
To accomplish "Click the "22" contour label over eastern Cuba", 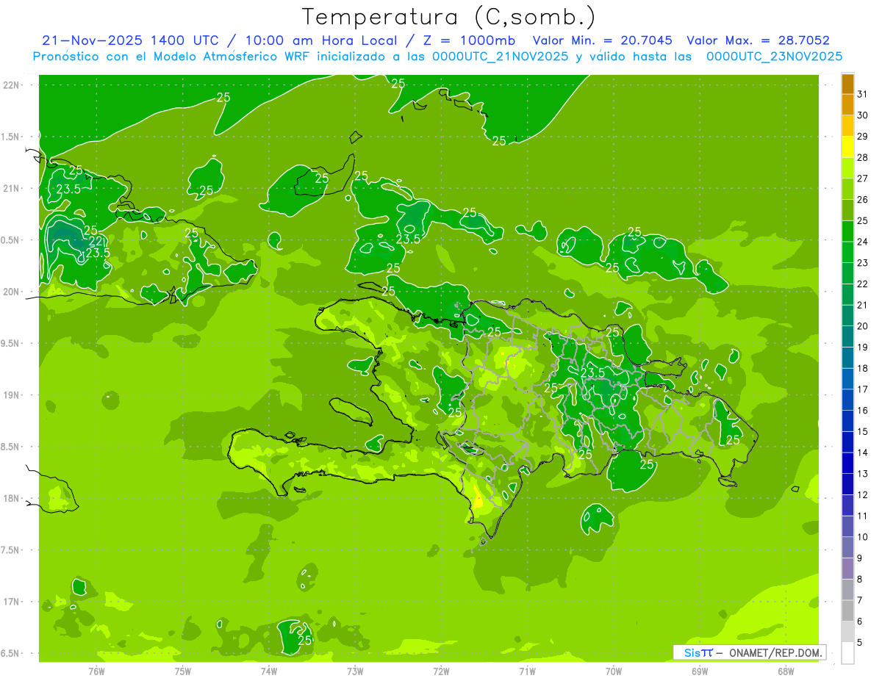I will [96, 241].
